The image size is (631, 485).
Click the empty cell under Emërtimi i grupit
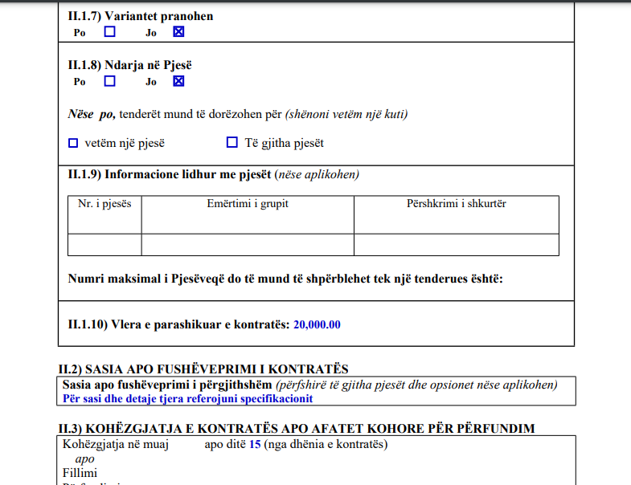[x=248, y=245]
